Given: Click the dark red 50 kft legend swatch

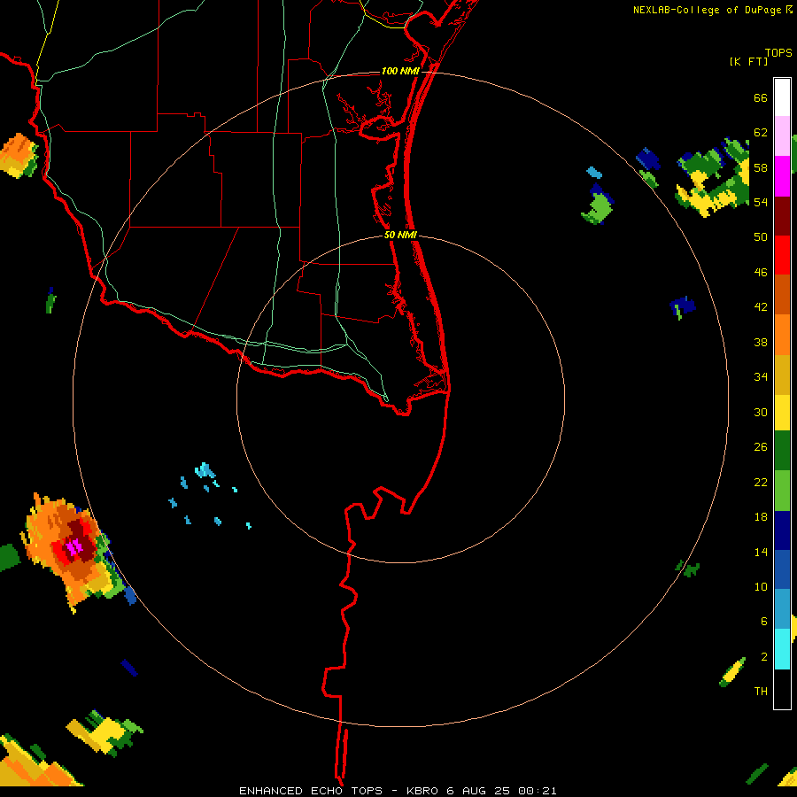Looking at the screenshot, I should pos(782,216).
